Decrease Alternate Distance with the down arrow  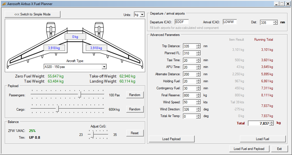coord(198,75)
